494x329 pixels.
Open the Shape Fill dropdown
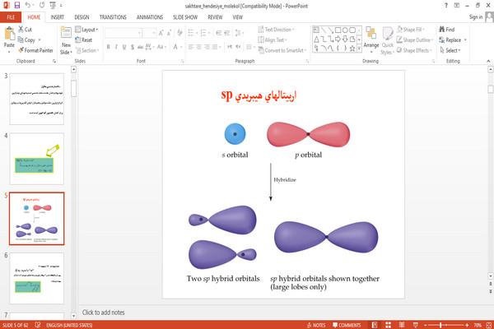pos(411,30)
